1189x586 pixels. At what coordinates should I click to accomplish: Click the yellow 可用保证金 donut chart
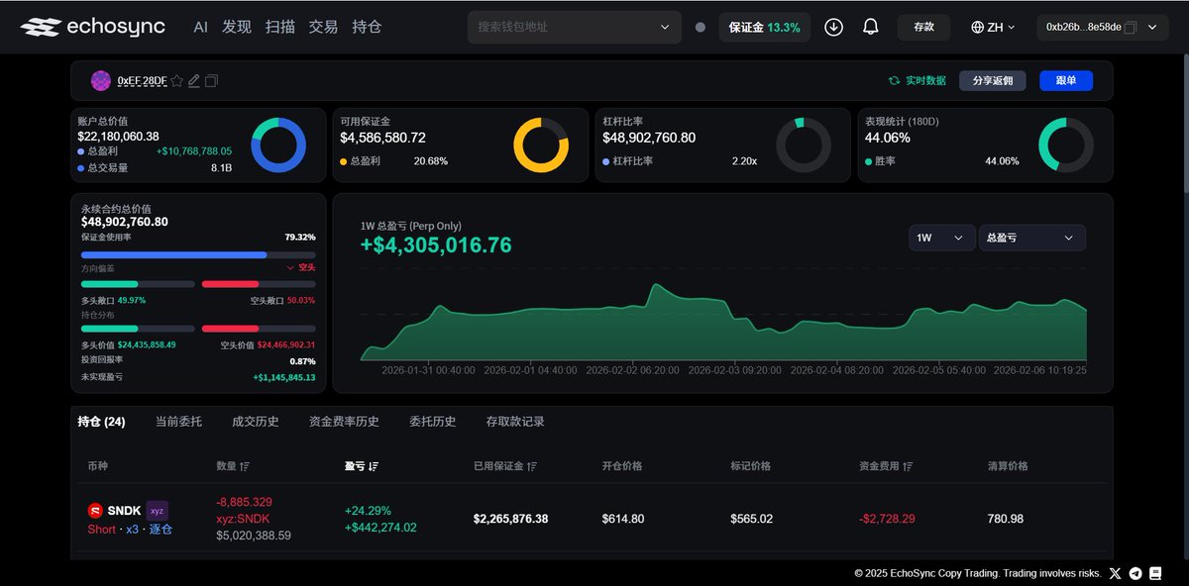click(541, 146)
